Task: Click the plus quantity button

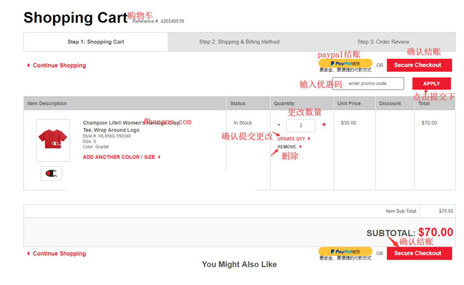Action: coord(324,124)
